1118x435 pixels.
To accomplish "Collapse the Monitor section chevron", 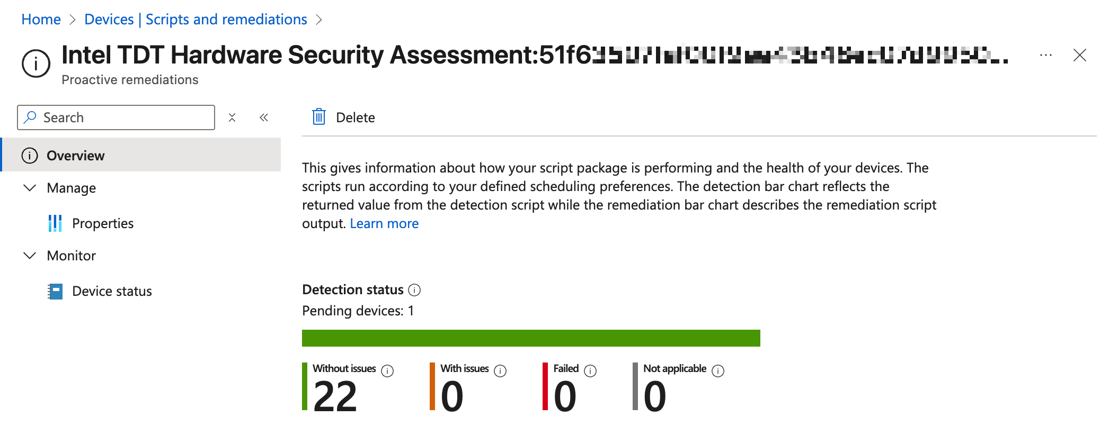I will (x=30, y=256).
